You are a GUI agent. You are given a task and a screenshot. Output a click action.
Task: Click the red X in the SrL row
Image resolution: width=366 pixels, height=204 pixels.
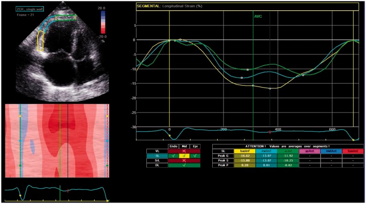184,160
